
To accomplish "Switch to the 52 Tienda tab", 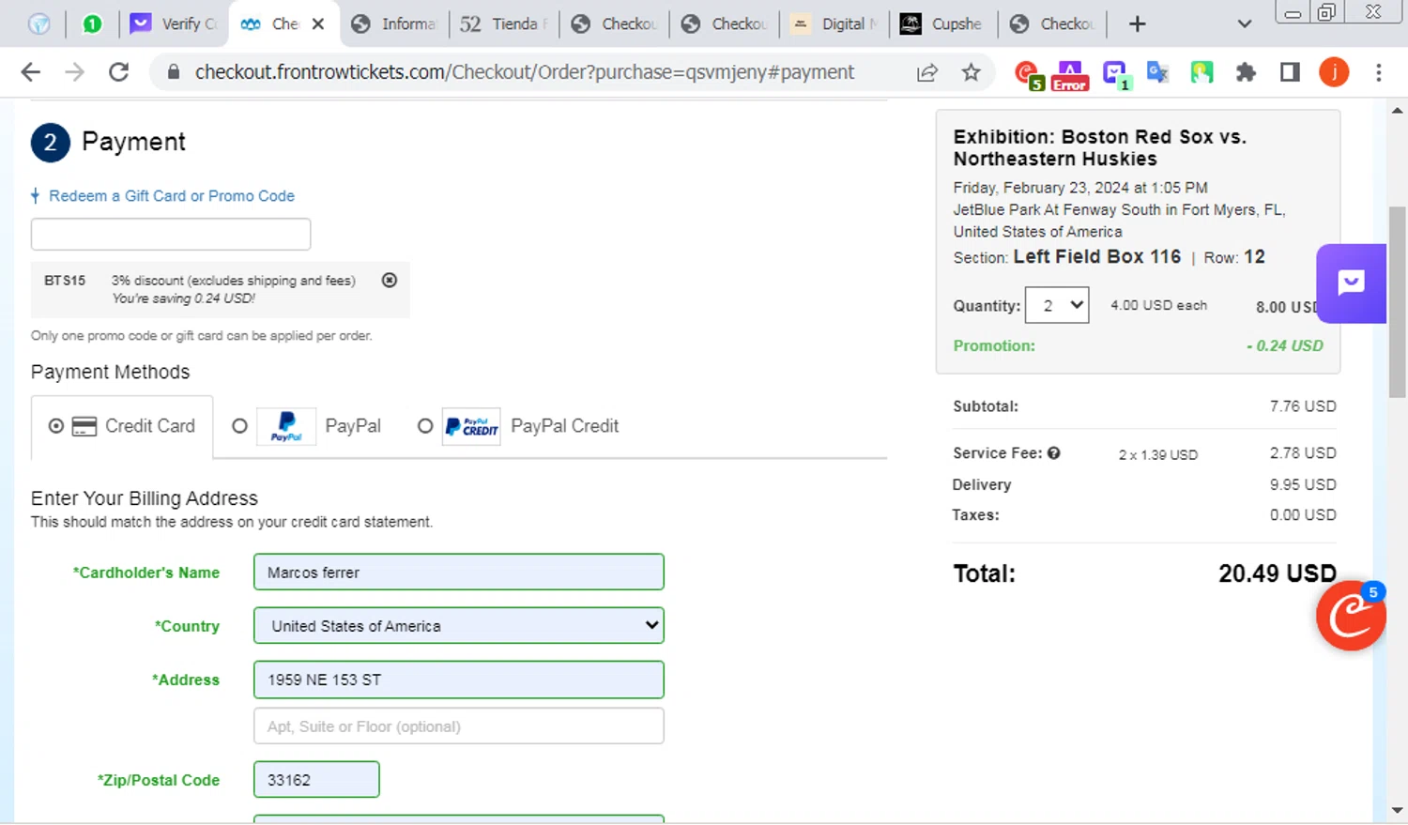I will point(504,23).
